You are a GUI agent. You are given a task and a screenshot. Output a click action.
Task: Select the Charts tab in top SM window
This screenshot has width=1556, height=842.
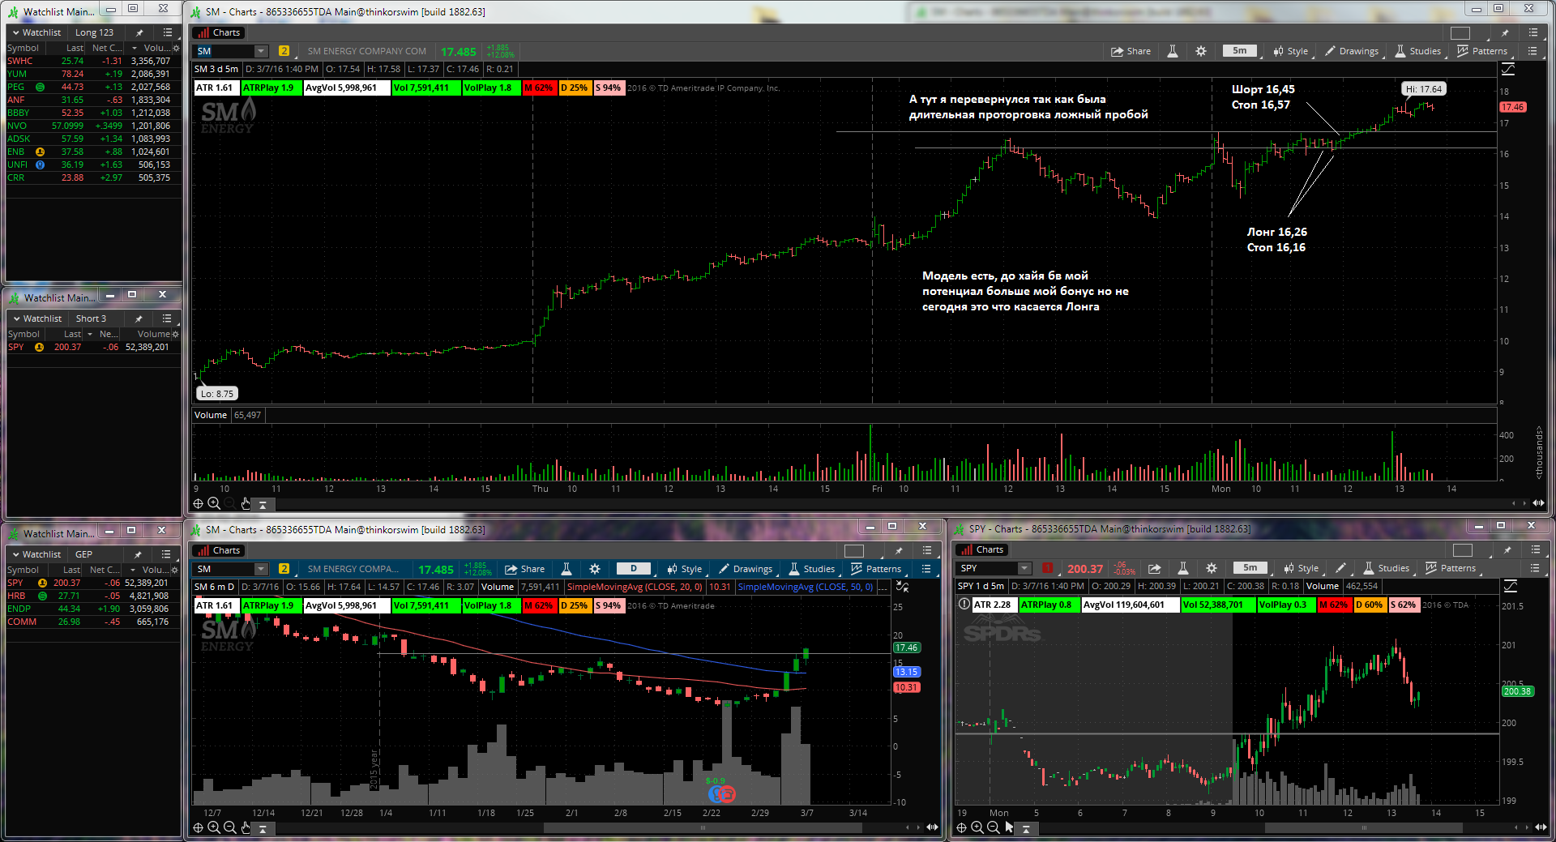pyautogui.click(x=218, y=32)
